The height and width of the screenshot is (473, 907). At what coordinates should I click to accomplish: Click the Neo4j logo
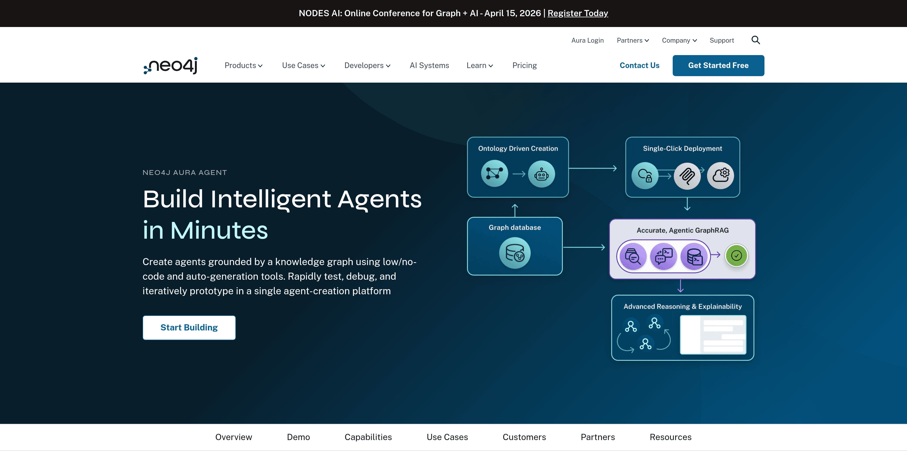coord(170,65)
